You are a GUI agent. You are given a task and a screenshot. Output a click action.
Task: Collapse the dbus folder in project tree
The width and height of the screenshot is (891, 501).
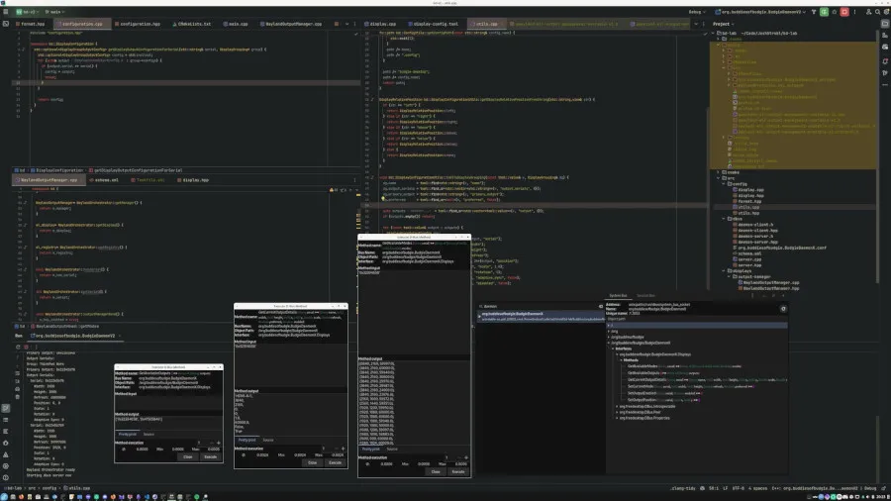[724, 219]
